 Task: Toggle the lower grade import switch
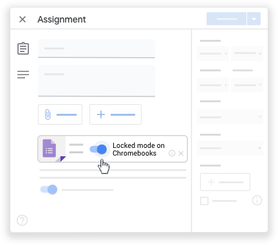point(49,190)
